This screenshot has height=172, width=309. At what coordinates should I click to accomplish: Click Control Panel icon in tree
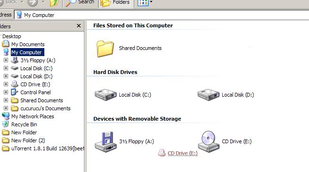coord(15,92)
